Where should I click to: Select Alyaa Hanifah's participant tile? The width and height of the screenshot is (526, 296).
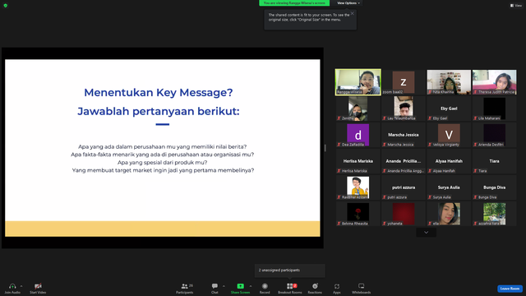(449, 161)
